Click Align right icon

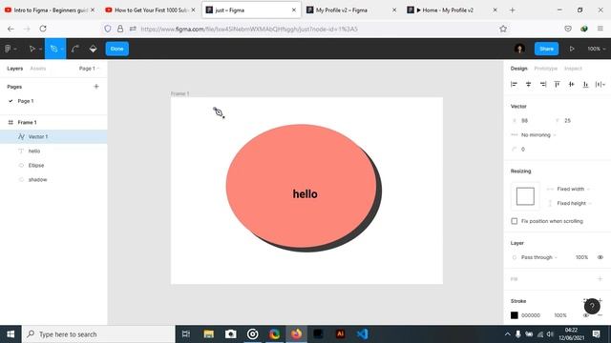pyautogui.click(x=543, y=84)
